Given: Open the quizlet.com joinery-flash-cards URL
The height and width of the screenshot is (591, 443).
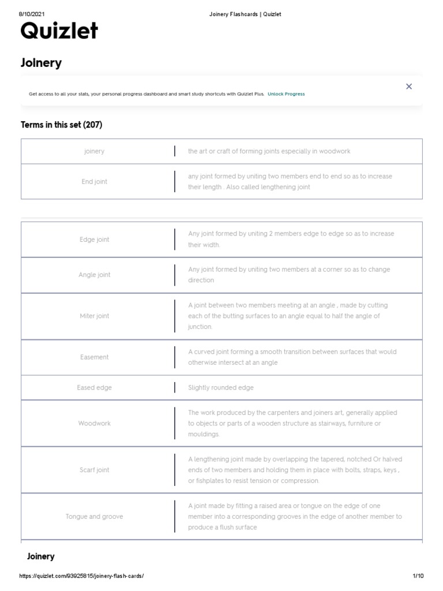Looking at the screenshot, I should tap(81, 576).
